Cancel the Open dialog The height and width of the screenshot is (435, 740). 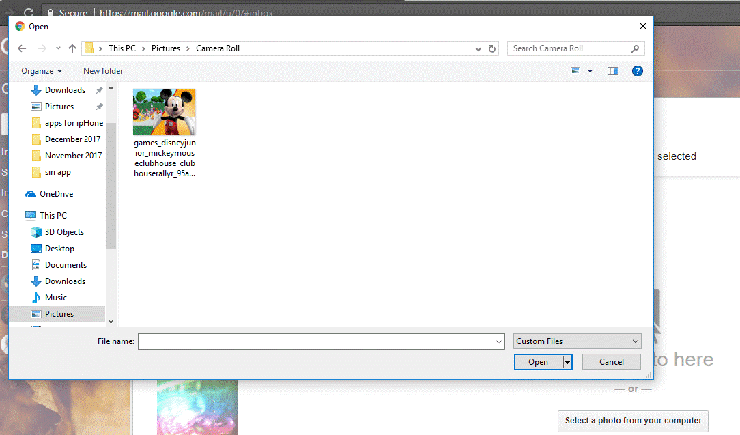(x=611, y=362)
